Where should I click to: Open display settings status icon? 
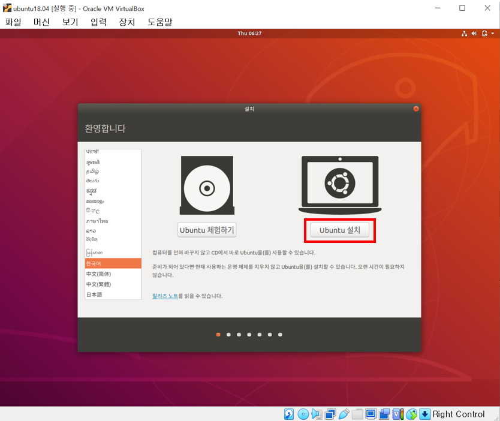click(x=371, y=414)
